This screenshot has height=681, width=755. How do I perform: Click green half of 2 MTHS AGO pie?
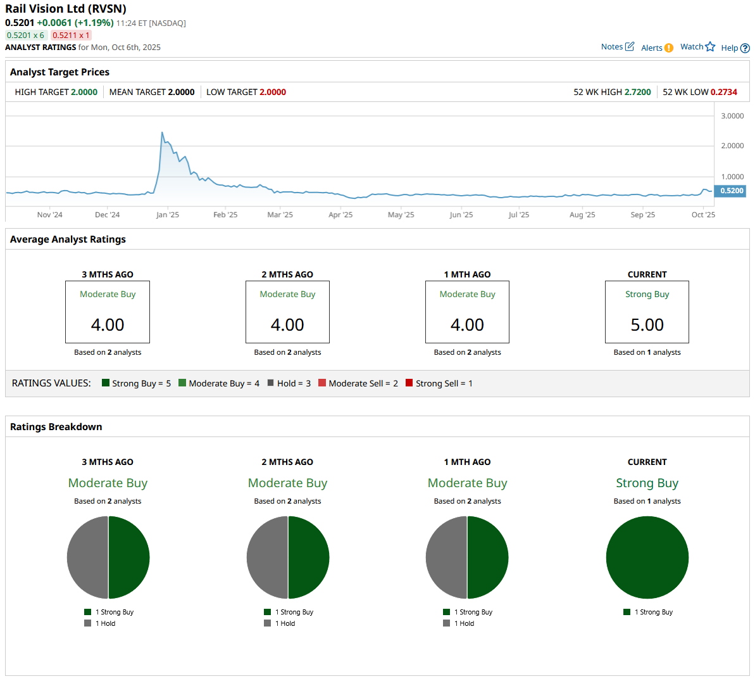coord(309,557)
